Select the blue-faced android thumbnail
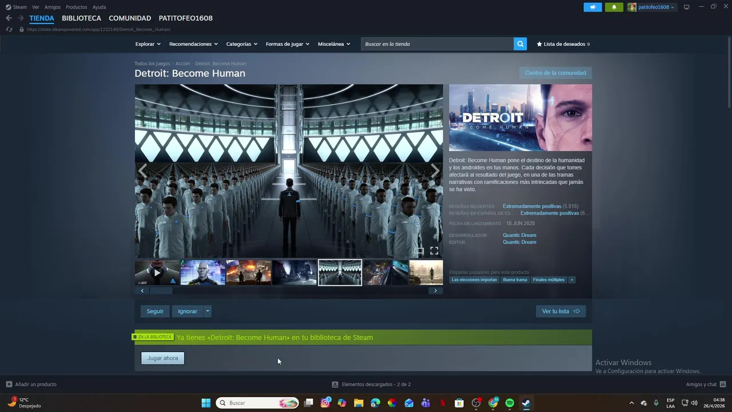The image size is (732, 412). pos(203,272)
